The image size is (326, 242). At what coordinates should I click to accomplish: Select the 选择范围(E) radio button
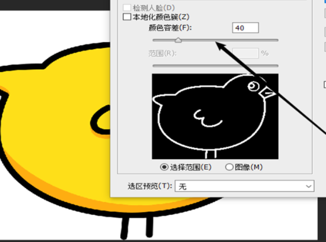tap(164, 167)
